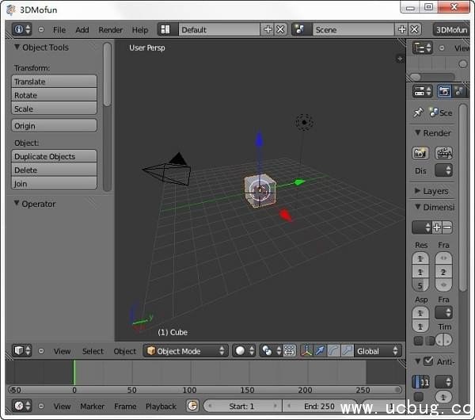475x420 pixels.
Task: Toggle the Anti-Aliasing checkbox
Action: pyautogui.click(x=429, y=362)
